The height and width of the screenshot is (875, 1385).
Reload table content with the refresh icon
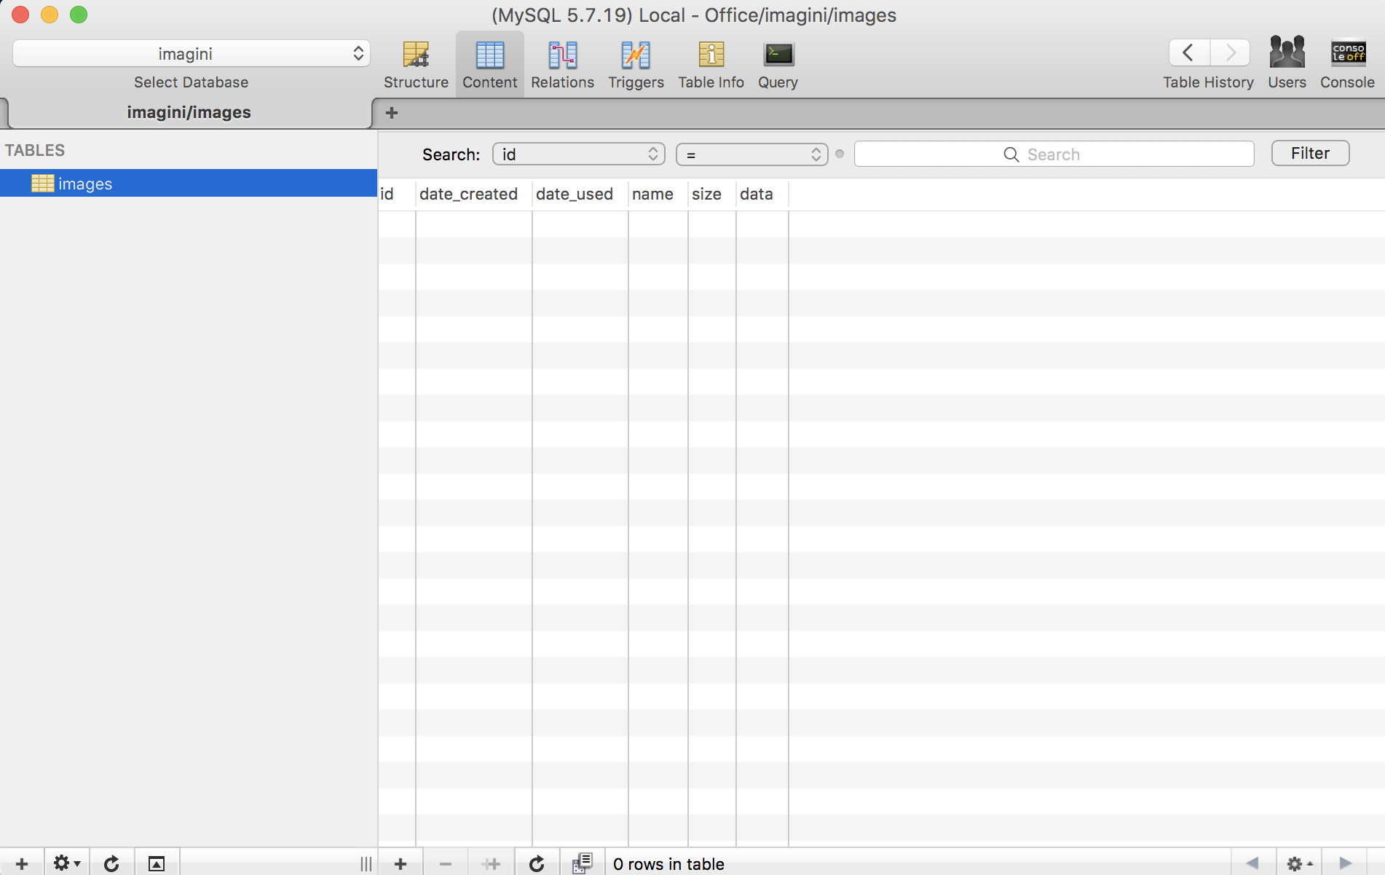[x=537, y=864]
